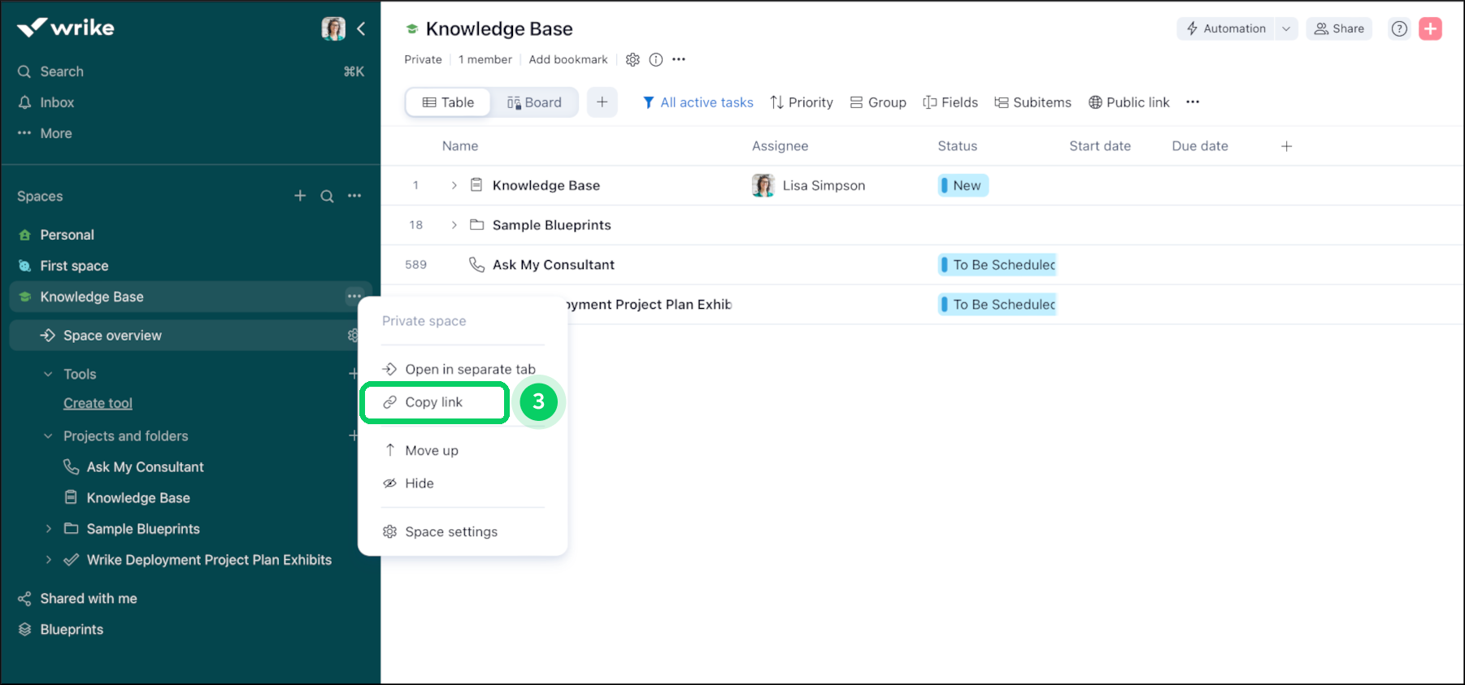1465x685 pixels.
Task: Select Copy link from context menu
Action: pyautogui.click(x=433, y=402)
